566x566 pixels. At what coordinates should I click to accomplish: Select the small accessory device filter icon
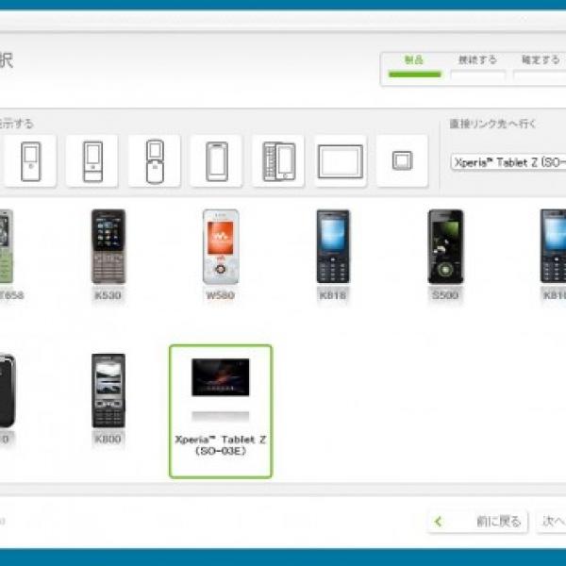pos(402,161)
